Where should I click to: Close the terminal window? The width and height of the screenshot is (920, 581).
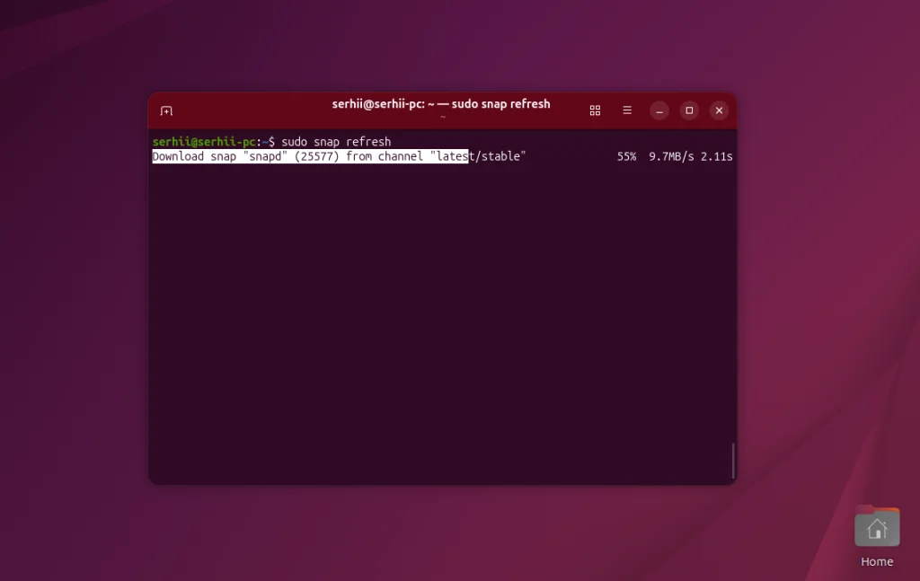coord(719,110)
